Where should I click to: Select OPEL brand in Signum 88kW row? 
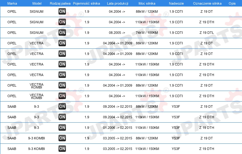pyautogui.click(x=12, y=11)
